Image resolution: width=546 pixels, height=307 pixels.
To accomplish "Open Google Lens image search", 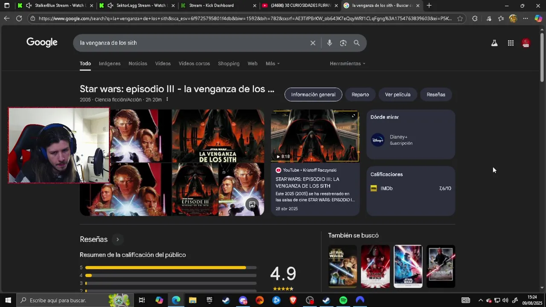I will point(343,43).
